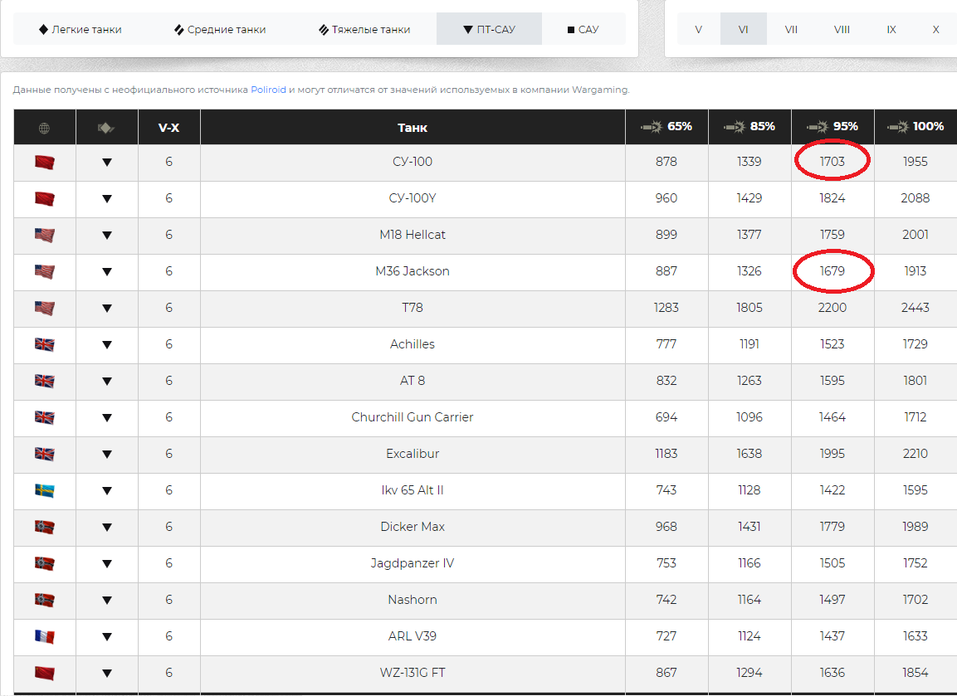957x696 pixels.
Task: Sort by Танк name column header
Action: pos(413,128)
